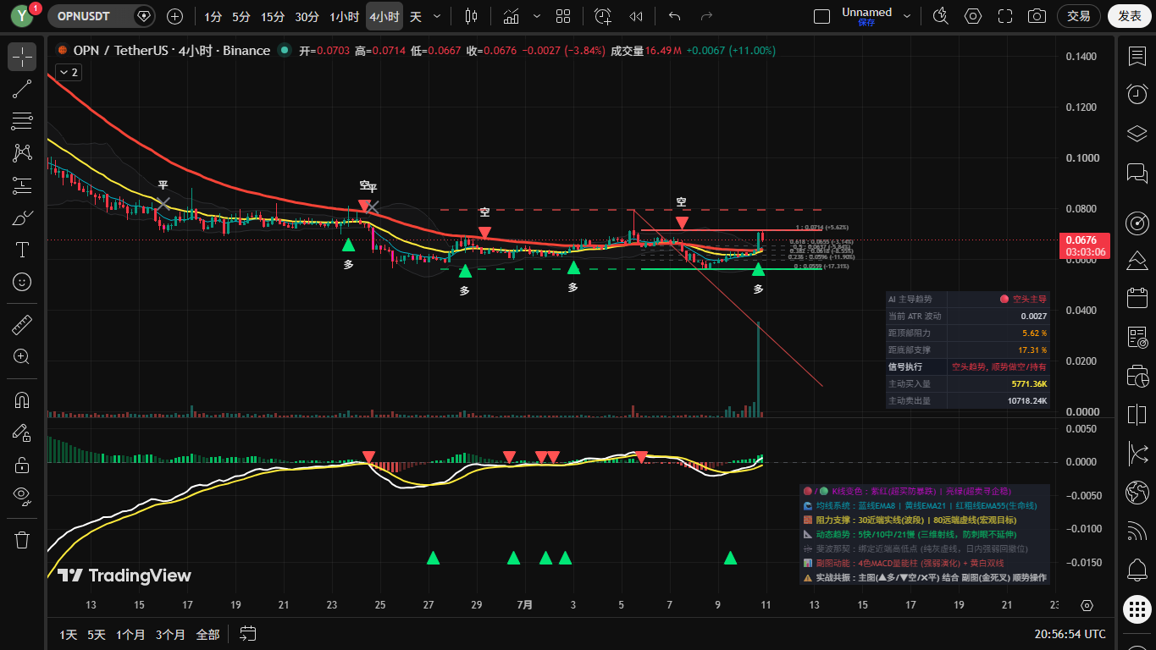
Task: Activate the ruler measure tool
Action: 22,324
